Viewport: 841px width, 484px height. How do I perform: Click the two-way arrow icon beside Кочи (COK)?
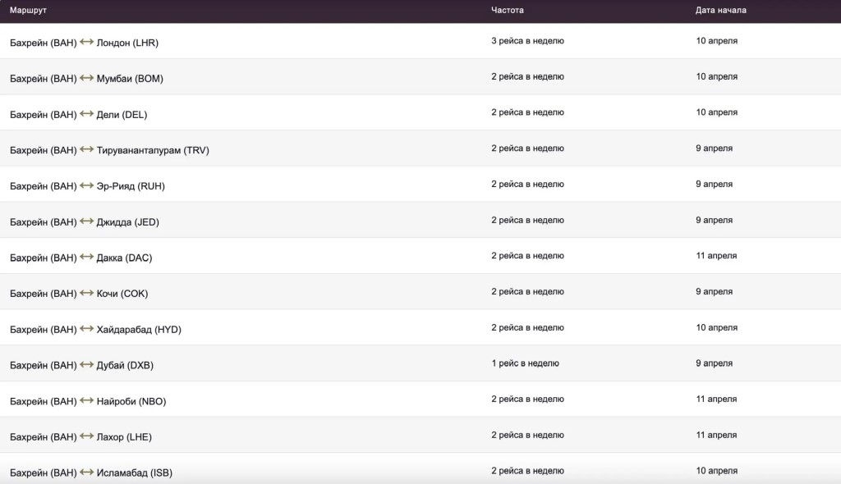[x=86, y=293]
